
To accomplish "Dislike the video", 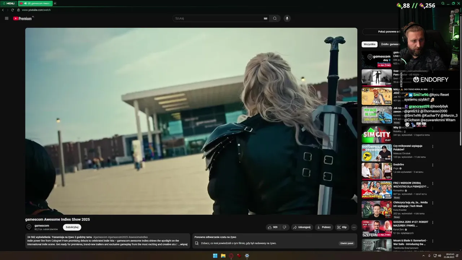I will 284,227.
